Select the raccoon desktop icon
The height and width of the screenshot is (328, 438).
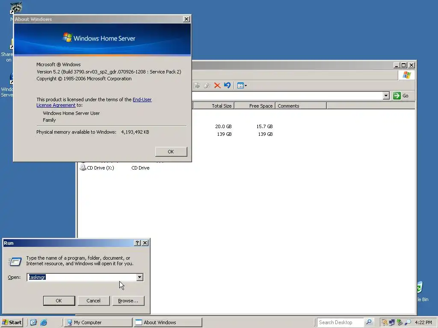click(15, 8)
